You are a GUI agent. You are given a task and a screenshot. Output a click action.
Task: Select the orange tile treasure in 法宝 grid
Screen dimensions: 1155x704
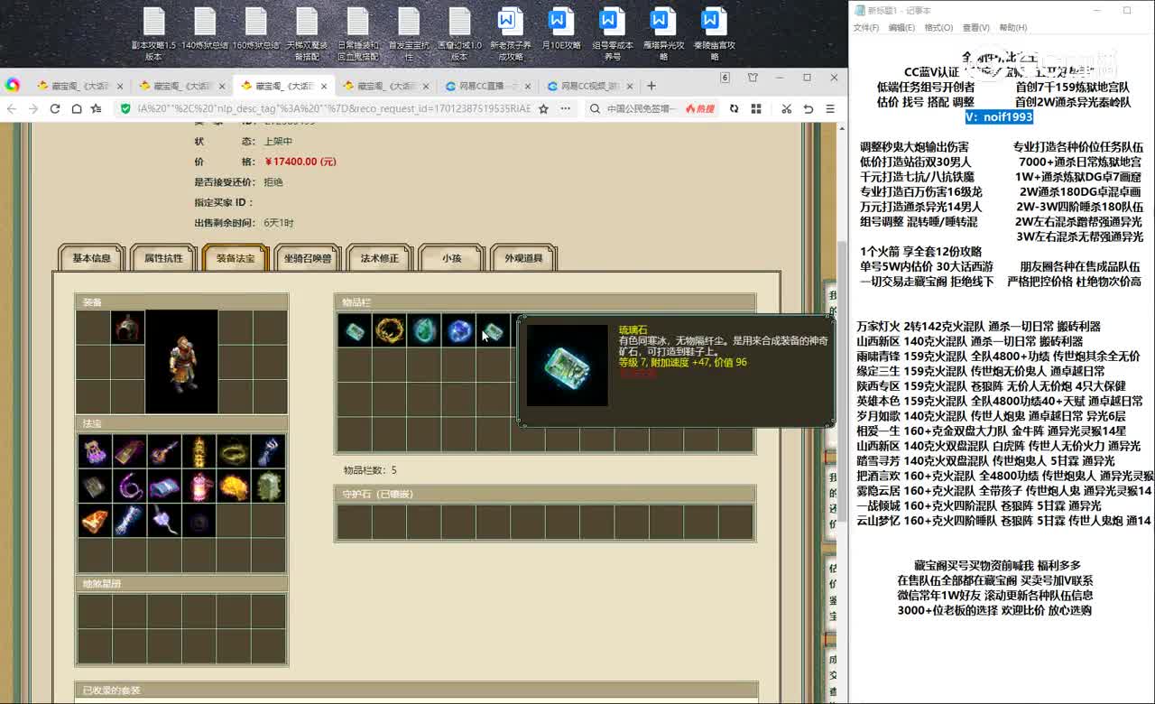coord(94,521)
